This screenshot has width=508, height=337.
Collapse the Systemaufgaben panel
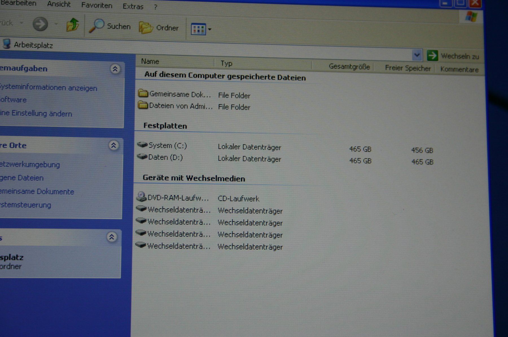(x=115, y=69)
